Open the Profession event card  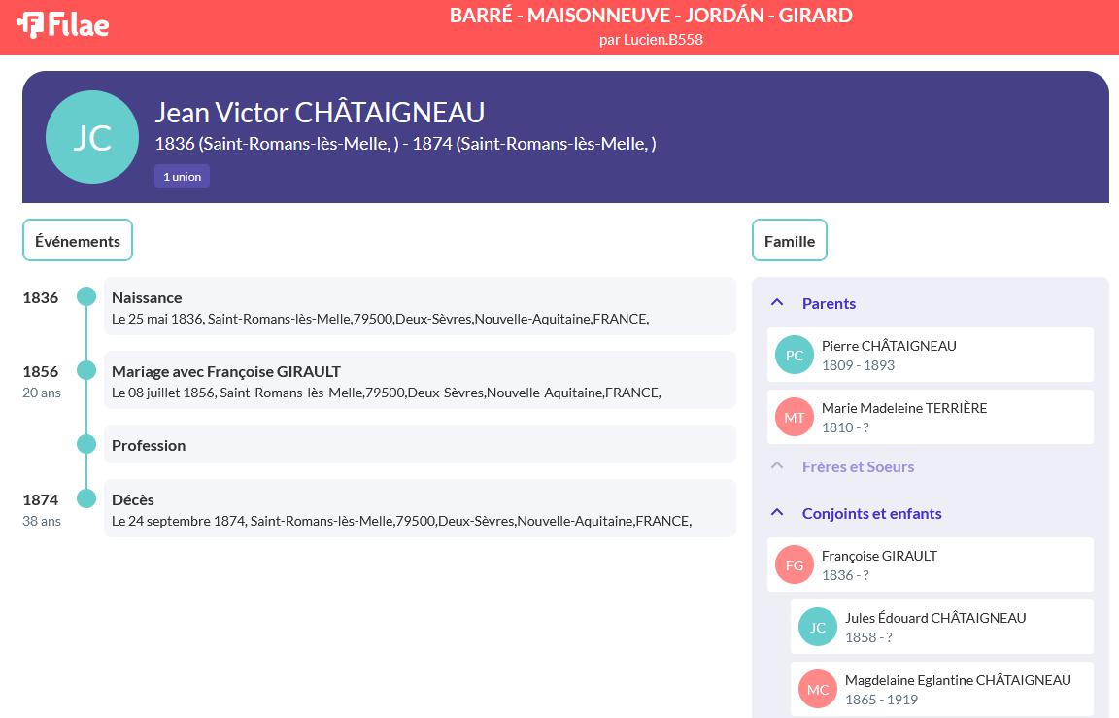[x=420, y=444]
